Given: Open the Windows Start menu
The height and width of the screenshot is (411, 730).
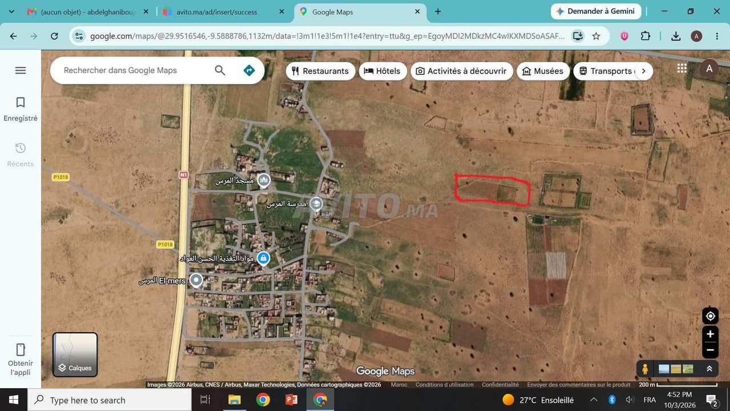Looking at the screenshot, I should tap(14, 400).
